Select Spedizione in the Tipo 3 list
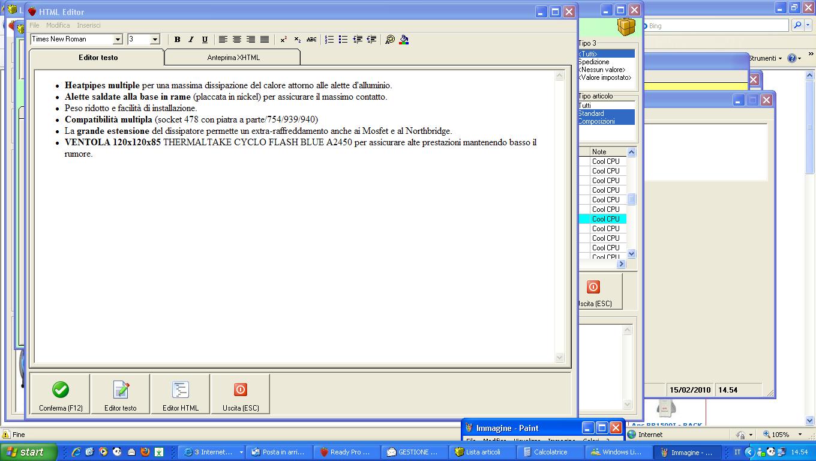The image size is (816, 461). point(606,62)
